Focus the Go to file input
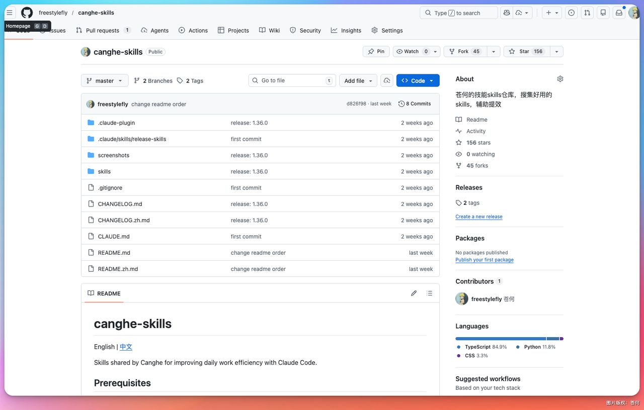Screen dimensions: 644x410 [x=293, y=80]
